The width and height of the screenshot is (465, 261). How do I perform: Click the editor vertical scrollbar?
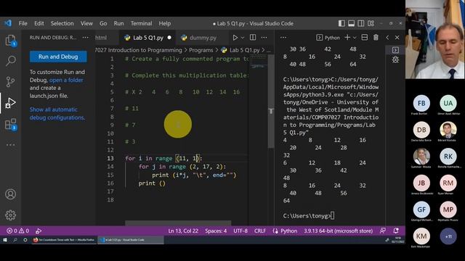coord(271,102)
